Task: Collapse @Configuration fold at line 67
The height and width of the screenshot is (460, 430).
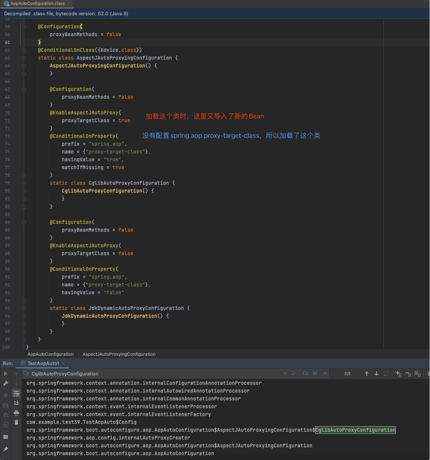Action: 24,89
